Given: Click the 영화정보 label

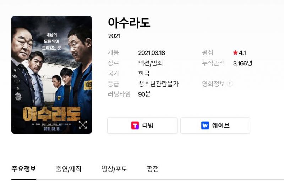Looking at the screenshot, I should (213, 84).
